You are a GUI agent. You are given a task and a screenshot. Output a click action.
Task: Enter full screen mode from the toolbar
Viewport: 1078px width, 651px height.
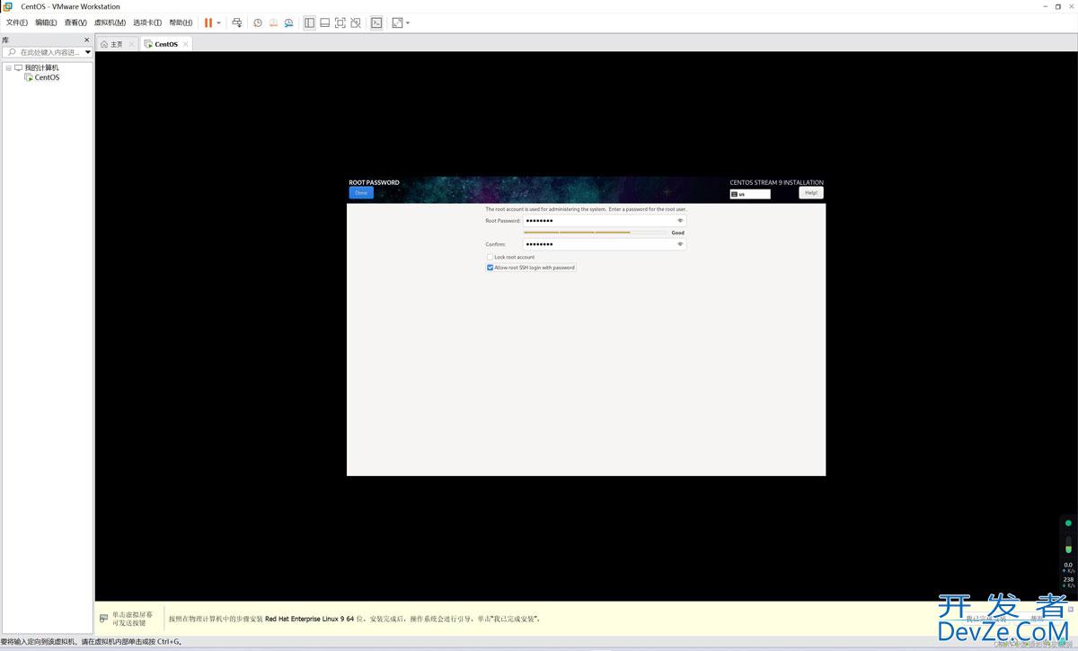(340, 22)
